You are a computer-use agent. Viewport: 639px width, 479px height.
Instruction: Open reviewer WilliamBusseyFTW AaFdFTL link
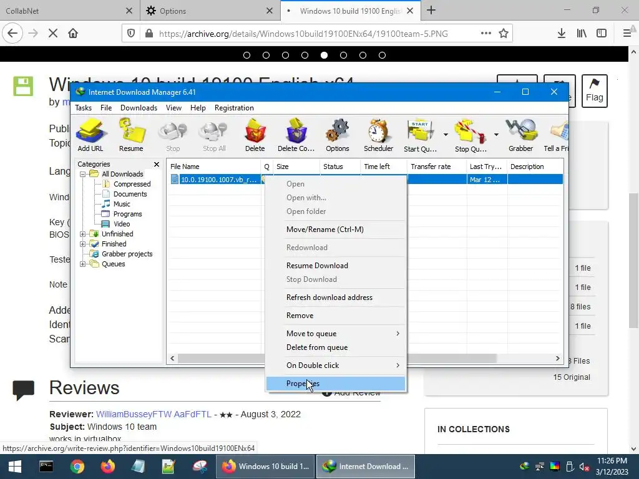pyautogui.click(x=154, y=414)
